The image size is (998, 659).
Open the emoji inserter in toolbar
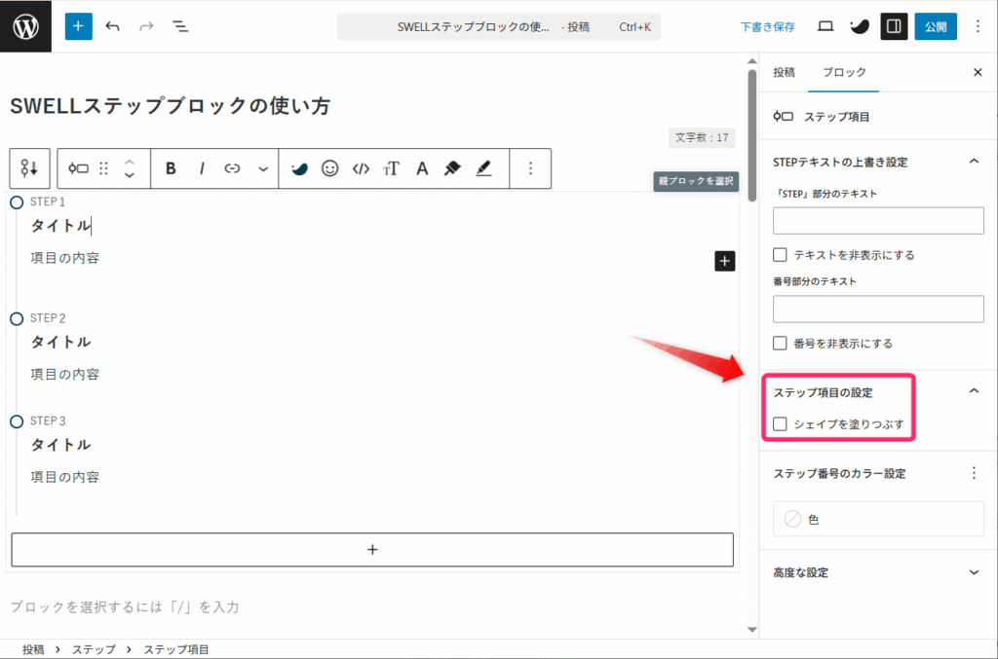point(330,168)
